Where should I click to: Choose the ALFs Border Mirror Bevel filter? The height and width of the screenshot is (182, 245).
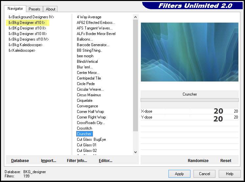coord(96,34)
